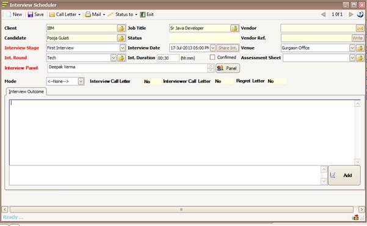Click the Int. Duration time field
The width and height of the screenshot is (367, 226).
point(168,58)
